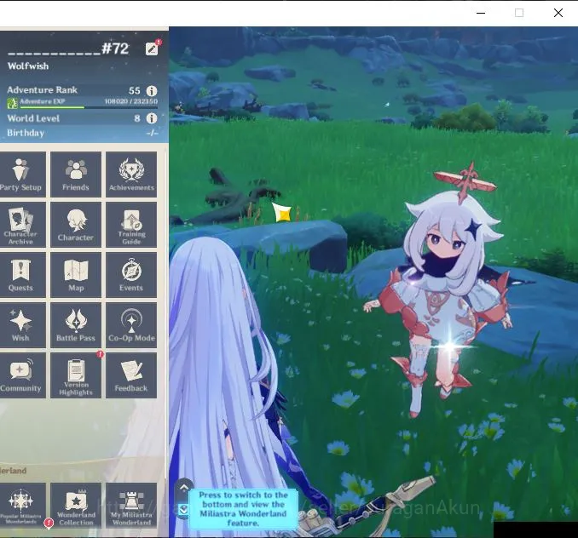The image size is (578, 538).
Task: Close the game window
Action: [x=558, y=13]
